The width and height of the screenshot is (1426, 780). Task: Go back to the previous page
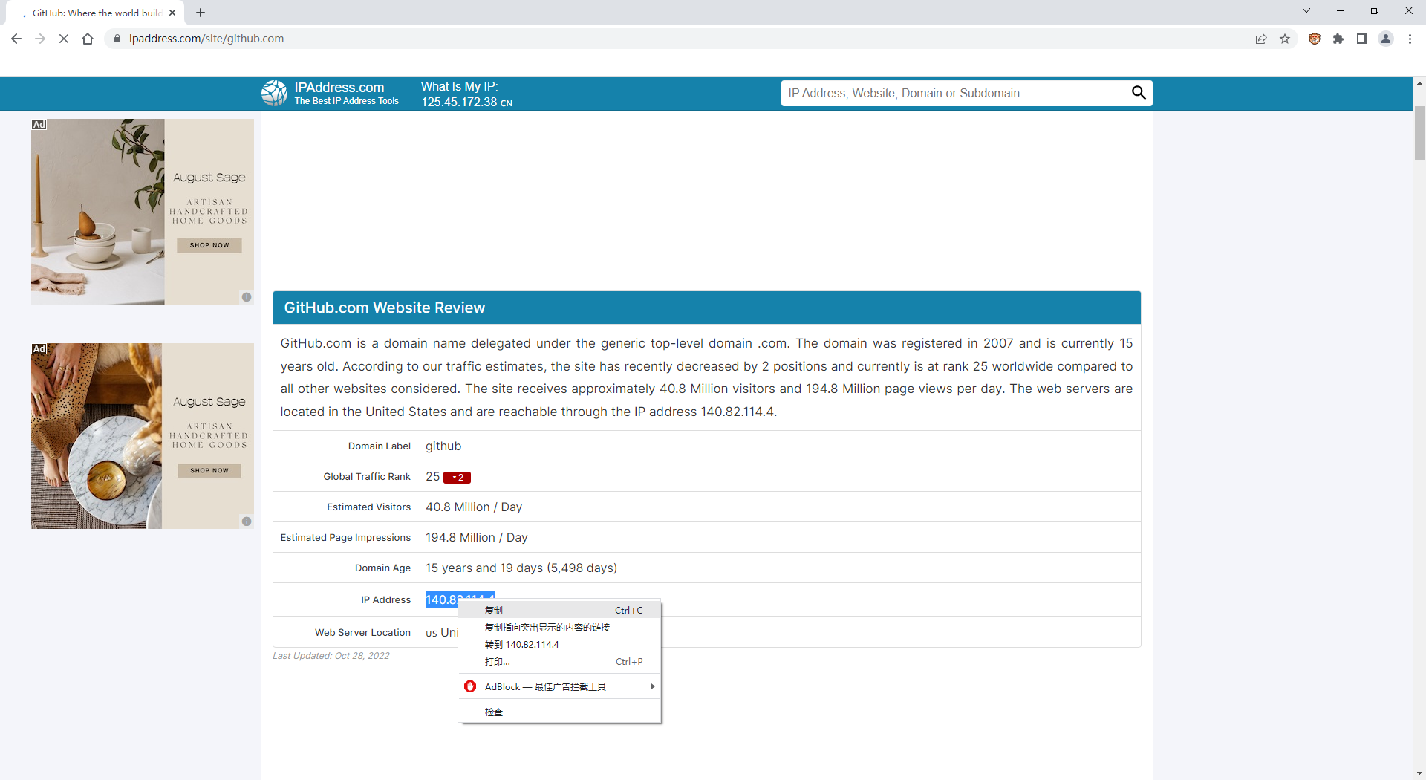(x=16, y=39)
